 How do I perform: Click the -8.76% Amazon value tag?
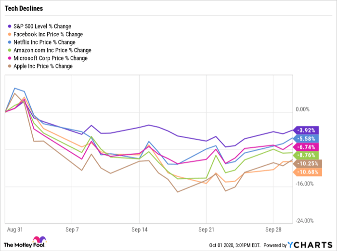coord(306,155)
